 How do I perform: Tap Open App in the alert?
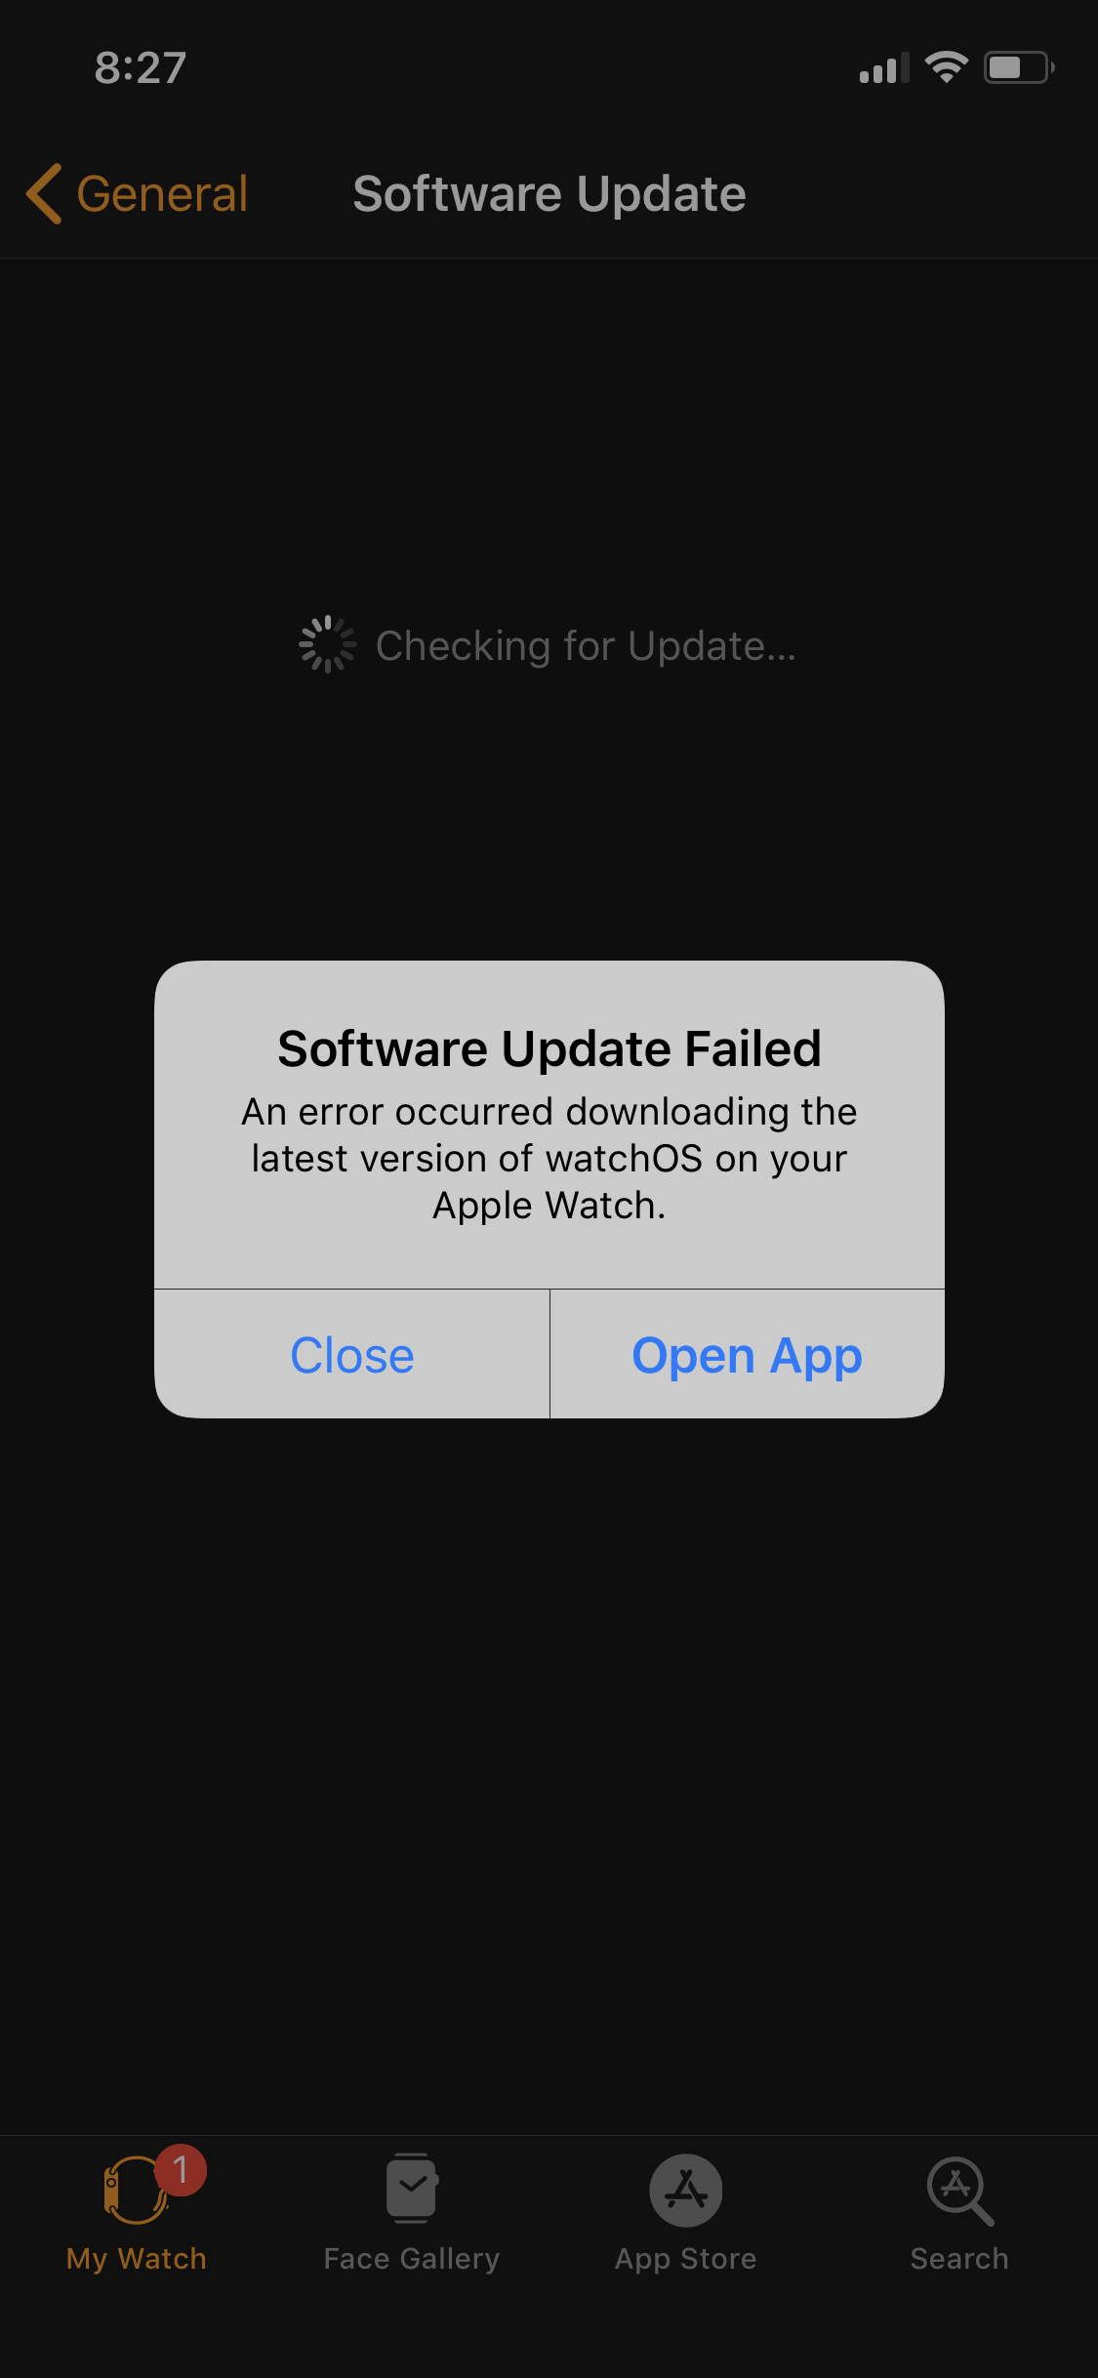point(748,1355)
